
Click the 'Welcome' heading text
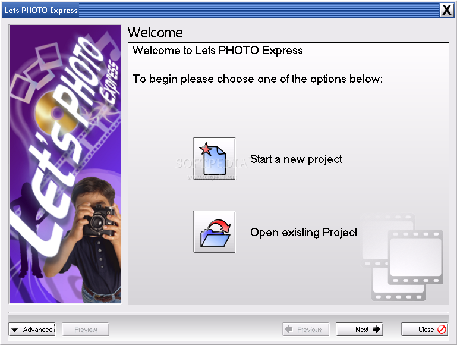tap(155, 32)
